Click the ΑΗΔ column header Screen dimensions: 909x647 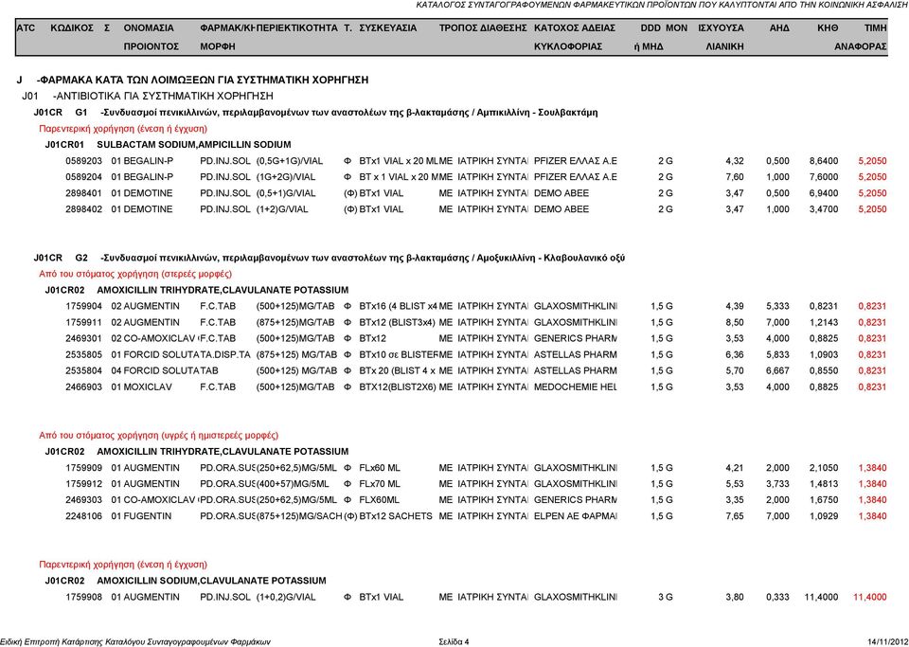779,27
